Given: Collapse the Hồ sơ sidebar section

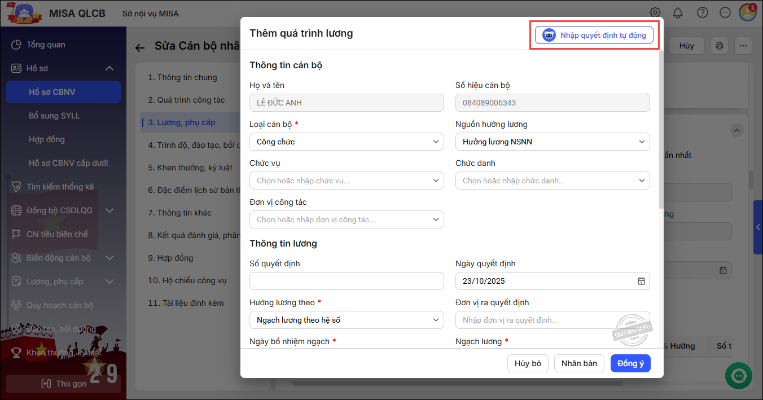Looking at the screenshot, I should coord(109,68).
